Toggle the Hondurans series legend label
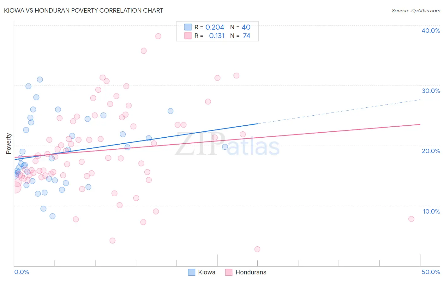 251,272
